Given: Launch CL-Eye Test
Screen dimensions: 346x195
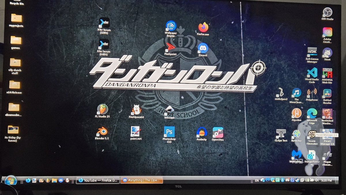Looking at the screenshot, I should [281, 136].
